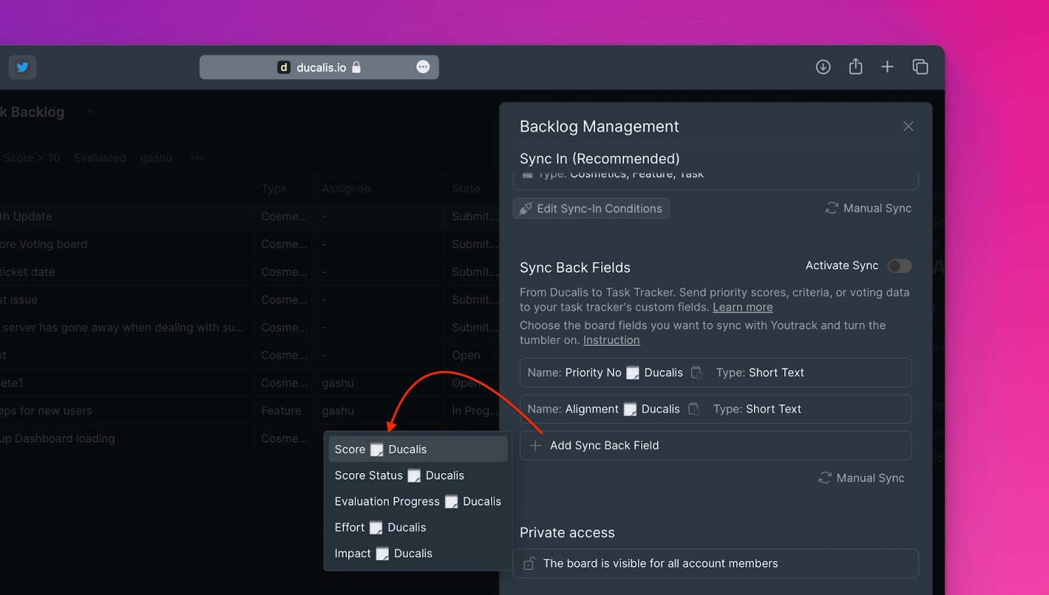Open the downloads icon in Safari toolbar
The image size is (1049, 595).
(x=823, y=67)
